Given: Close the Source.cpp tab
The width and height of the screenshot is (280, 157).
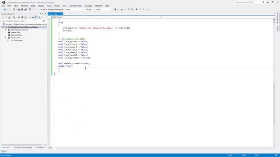Looking at the screenshot, I should click(62, 14).
